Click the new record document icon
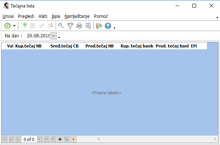Viewport: 220px width, 145px height. coord(24,26)
